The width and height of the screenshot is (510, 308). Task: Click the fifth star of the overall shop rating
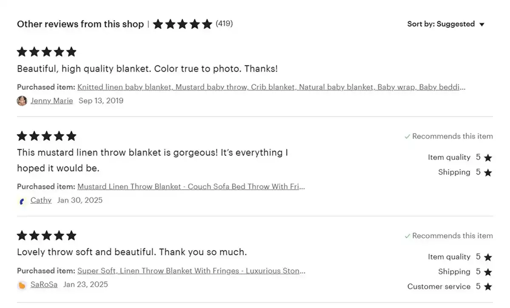(207, 24)
